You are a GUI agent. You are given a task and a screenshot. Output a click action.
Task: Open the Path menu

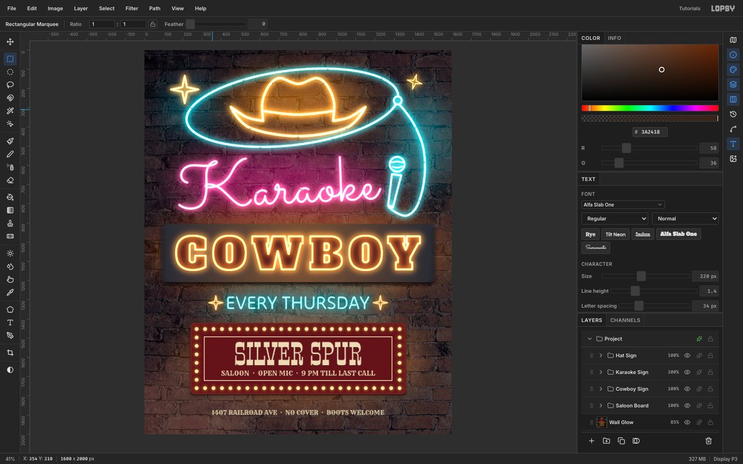point(155,9)
